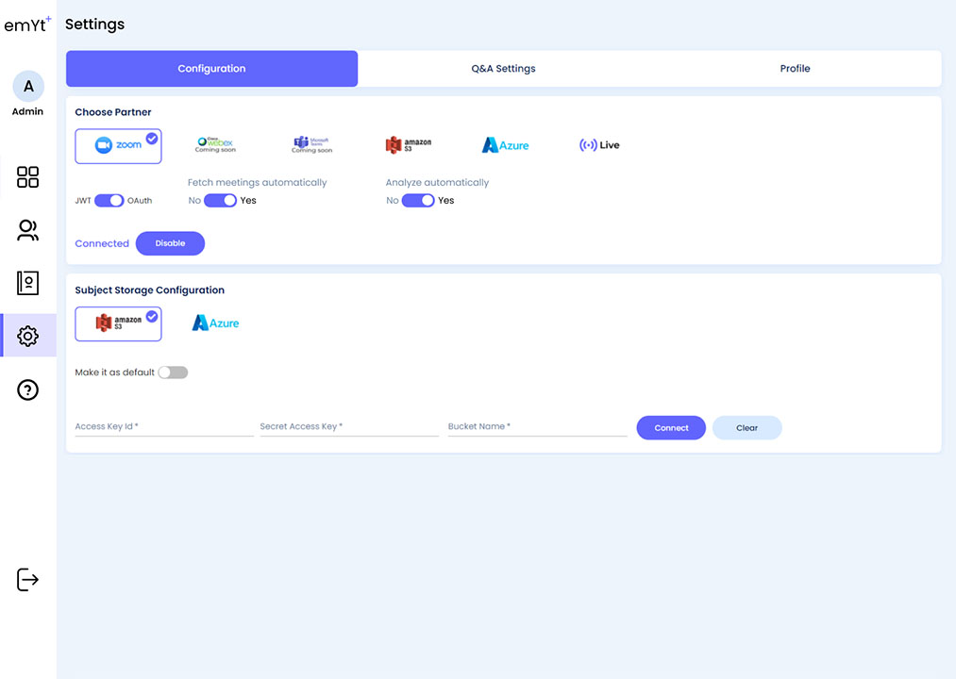Screen dimensions: 956x679
Task: Open the dashboard grid icon in sidebar
Action: point(28,176)
